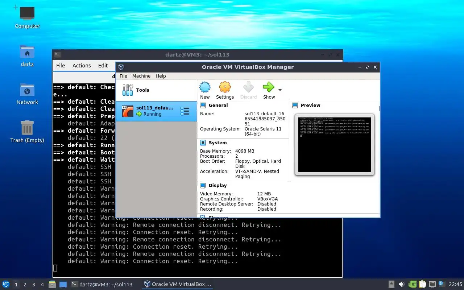Click the '4098 MB' base memory value

[x=245, y=151]
